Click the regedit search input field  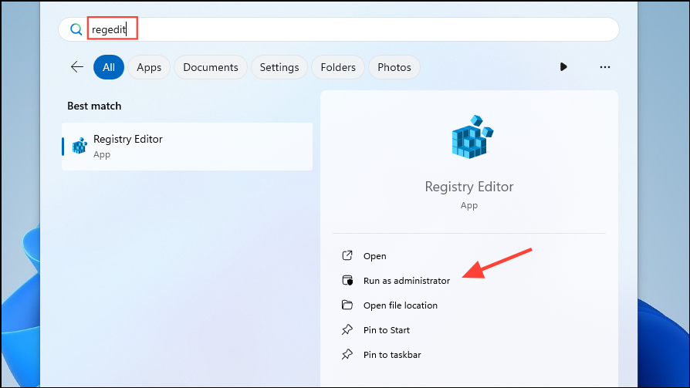pyautogui.click(x=339, y=29)
